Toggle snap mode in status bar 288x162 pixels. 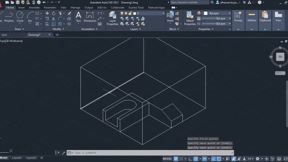(x=181, y=159)
